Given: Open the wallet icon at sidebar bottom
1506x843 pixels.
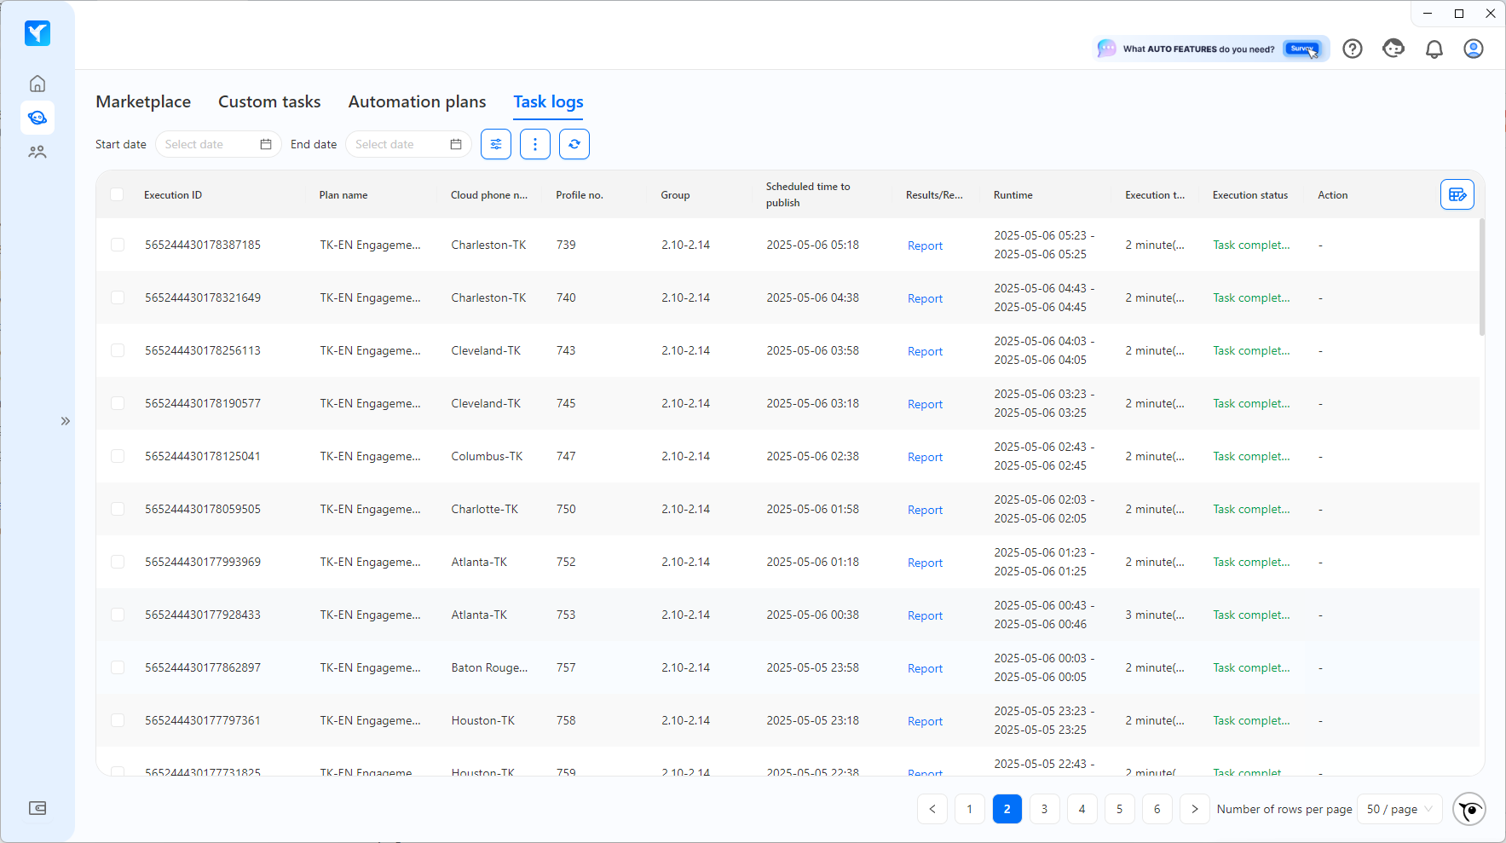Looking at the screenshot, I should coord(38,808).
